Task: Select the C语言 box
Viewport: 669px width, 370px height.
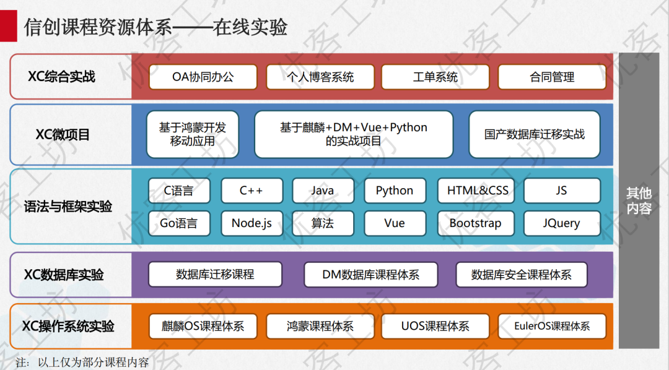Action: 179,191
